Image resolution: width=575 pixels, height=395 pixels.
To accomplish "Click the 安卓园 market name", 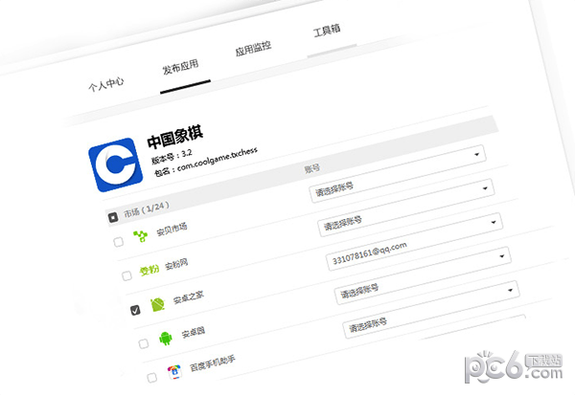I will (x=194, y=333).
